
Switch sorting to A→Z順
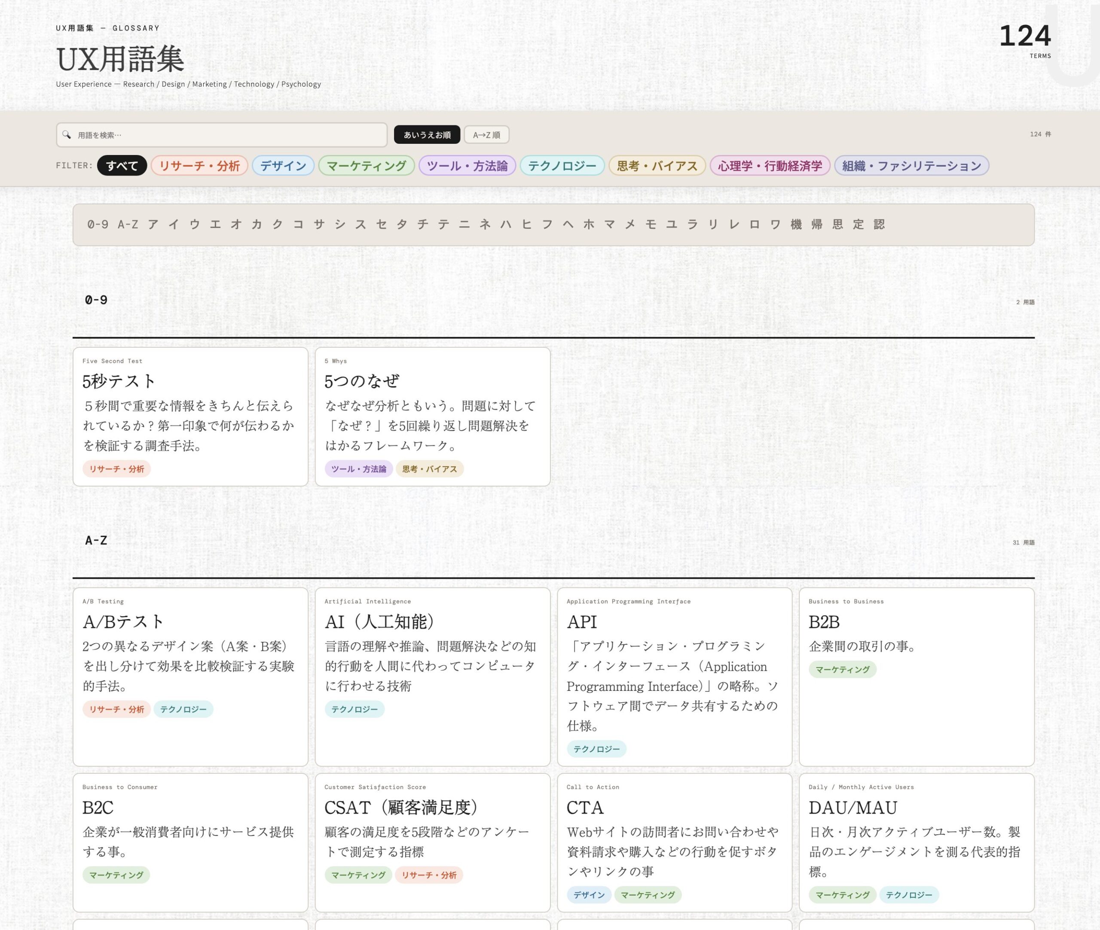coord(486,135)
